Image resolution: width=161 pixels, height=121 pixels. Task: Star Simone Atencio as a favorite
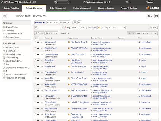pos(42,91)
